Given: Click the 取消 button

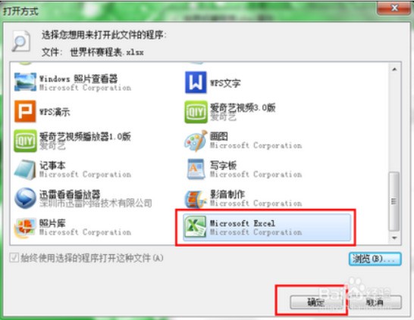Looking at the screenshot, I should 375,302.
